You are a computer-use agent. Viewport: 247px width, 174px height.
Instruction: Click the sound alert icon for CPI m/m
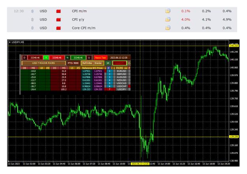click(x=32, y=11)
